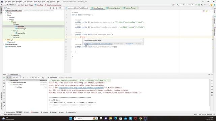The height and width of the screenshot is (121, 216).
Task: Click the Build project hammer icon
Action: click(x=178, y=5)
